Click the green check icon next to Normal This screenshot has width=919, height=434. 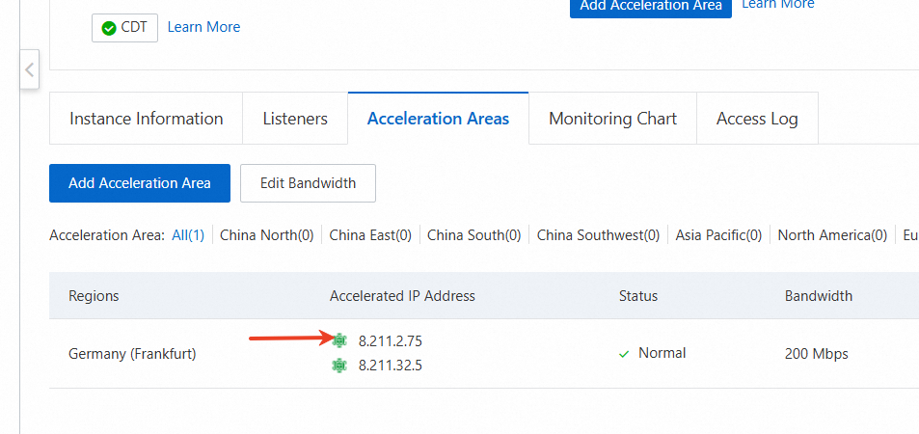pos(624,354)
